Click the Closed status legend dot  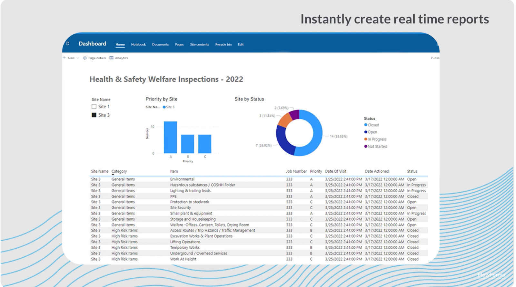tap(366, 125)
